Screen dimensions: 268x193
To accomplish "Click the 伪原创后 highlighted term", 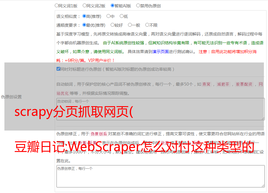I will click(x=99, y=134).
